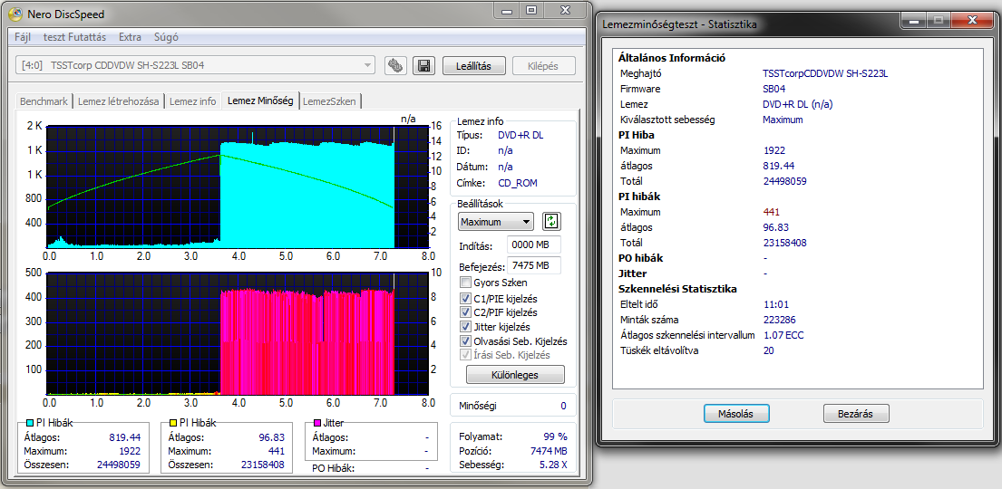Select the Lemez Minőség tab
Viewport: 1002px width, 489px height.
click(x=260, y=101)
